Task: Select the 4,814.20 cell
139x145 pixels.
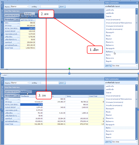Action: coord(28,31)
